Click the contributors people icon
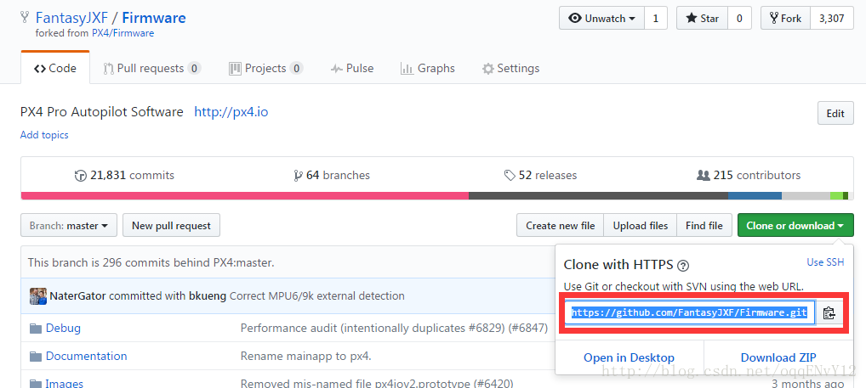The image size is (866, 388). point(703,175)
